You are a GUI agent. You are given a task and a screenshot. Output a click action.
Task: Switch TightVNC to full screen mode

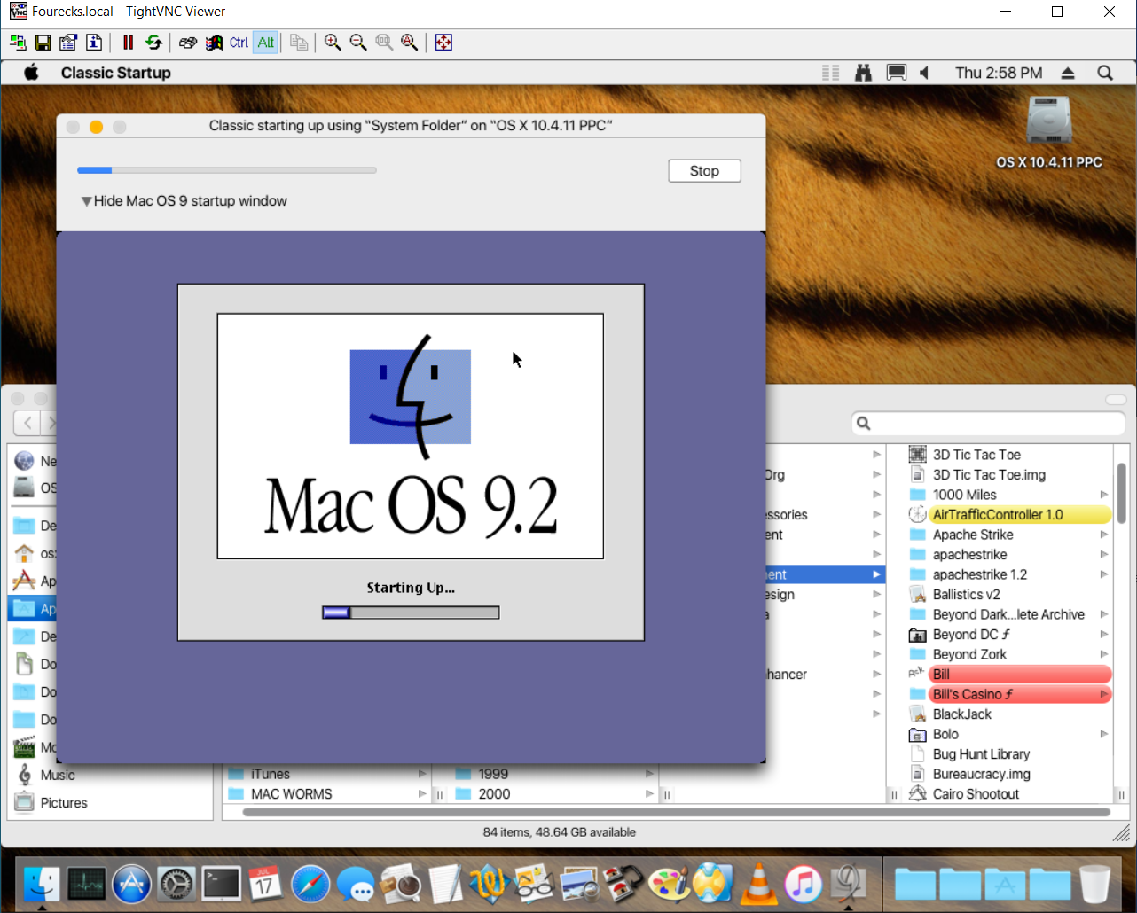[443, 43]
